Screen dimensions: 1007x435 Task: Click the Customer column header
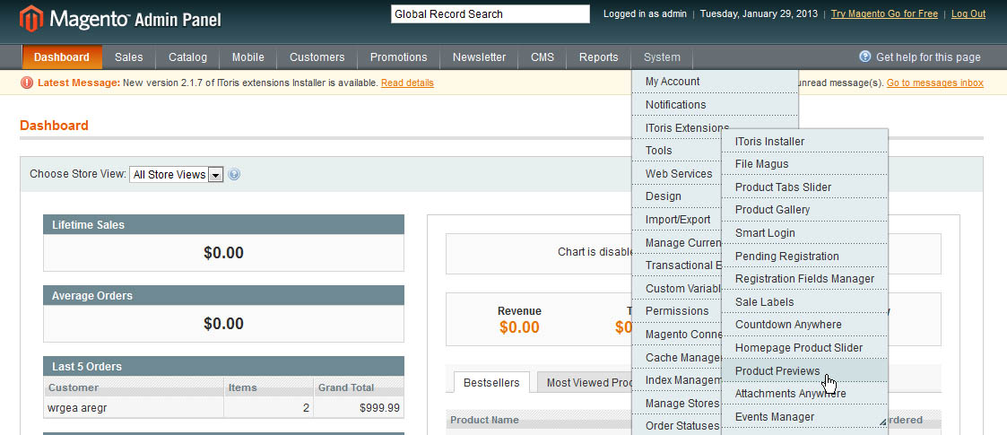click(134, 387)
